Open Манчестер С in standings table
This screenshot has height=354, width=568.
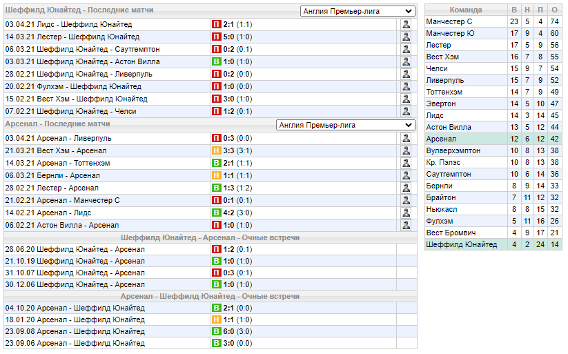449,21
